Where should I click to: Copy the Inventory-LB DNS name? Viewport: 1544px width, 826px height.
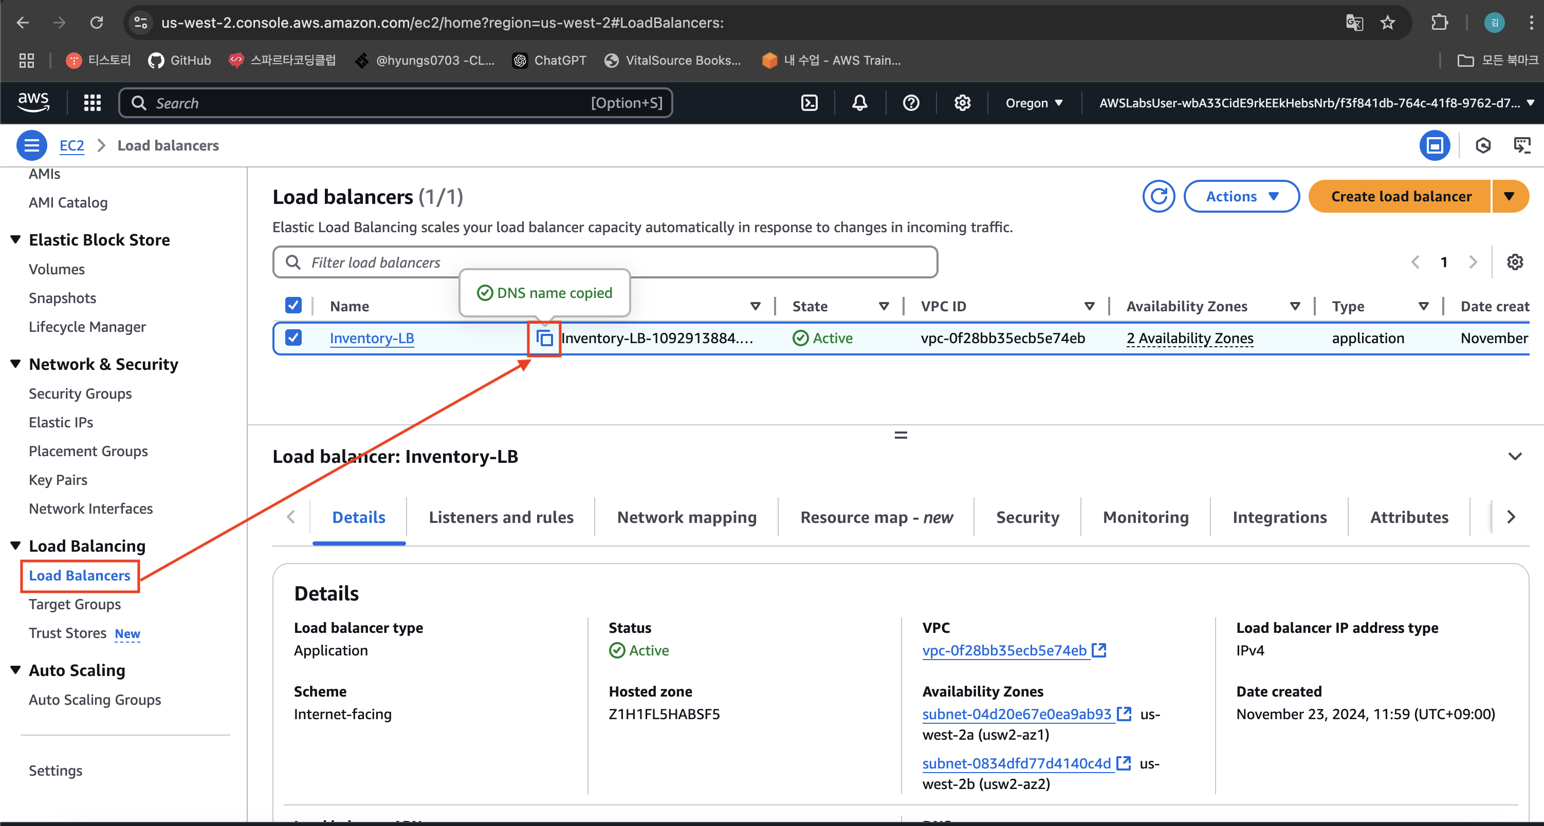pyautogui.click(x=544, y=339)
